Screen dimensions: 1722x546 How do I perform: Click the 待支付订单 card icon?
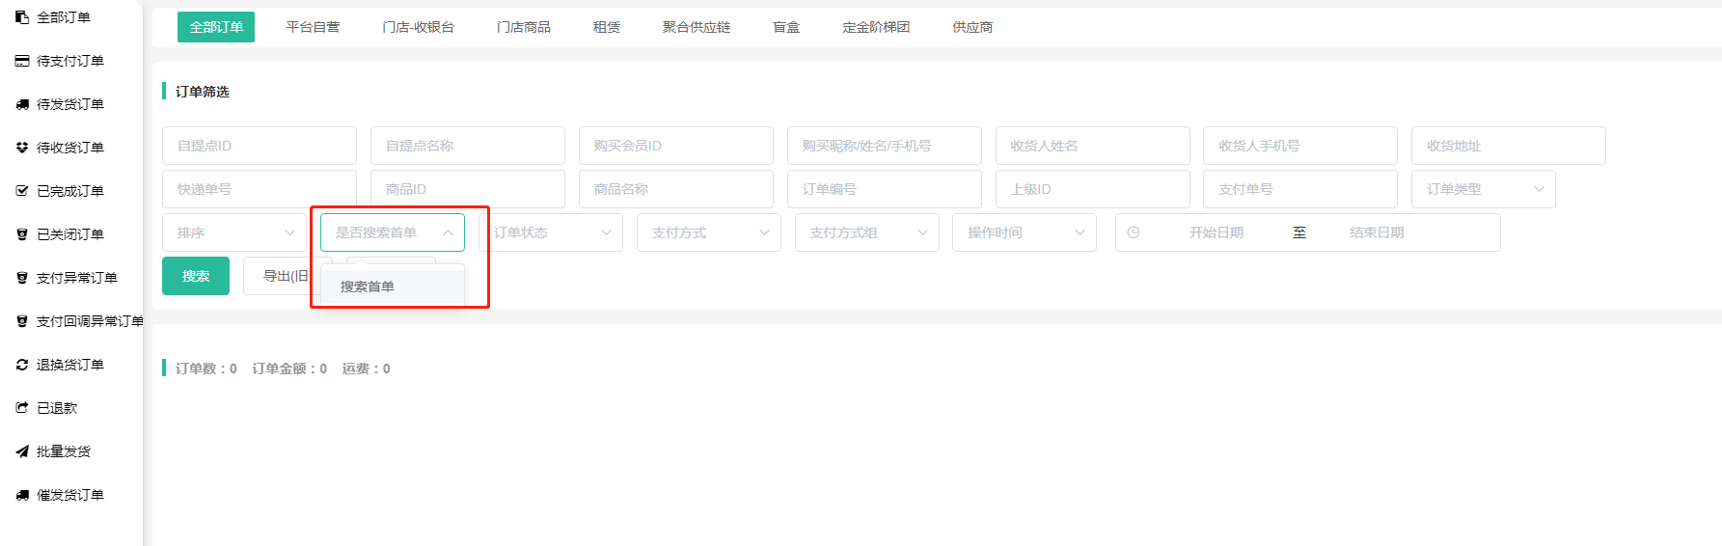[22, 61]
